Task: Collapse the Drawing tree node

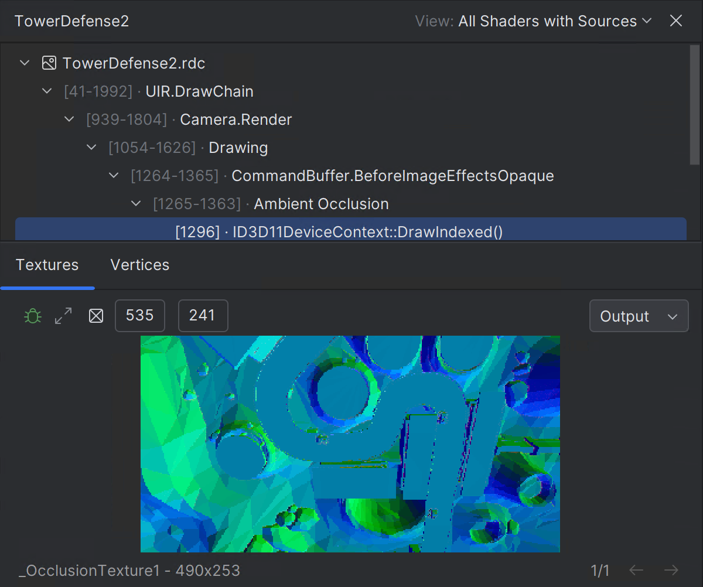Action: coord(91,148)
